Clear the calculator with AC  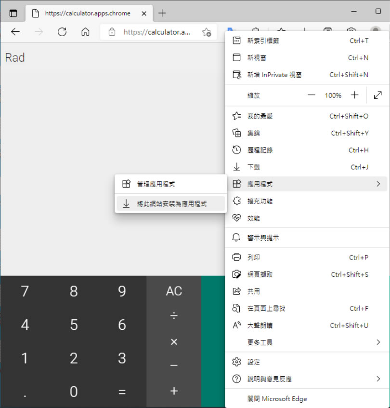tap(174, 291)
